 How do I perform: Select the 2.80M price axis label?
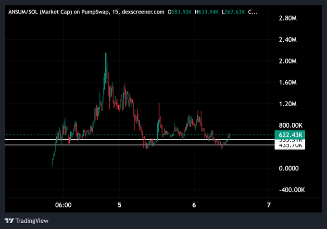point(288,18)
